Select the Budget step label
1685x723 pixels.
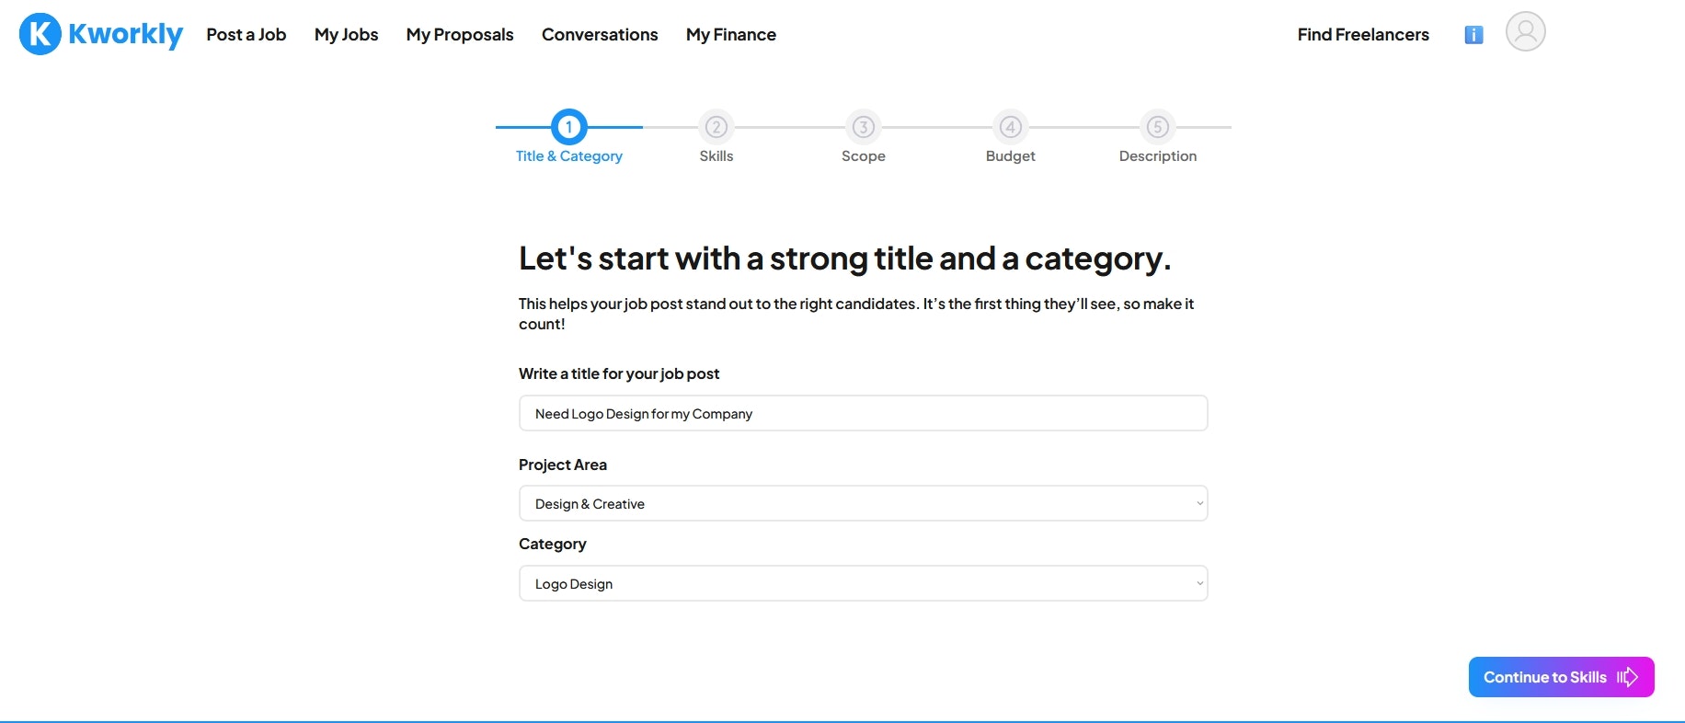(x=1010, y=156)
